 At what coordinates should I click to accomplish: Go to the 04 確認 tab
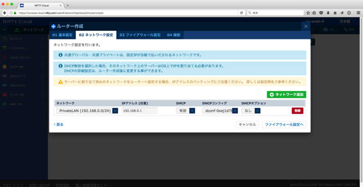(x=174, y=35)
